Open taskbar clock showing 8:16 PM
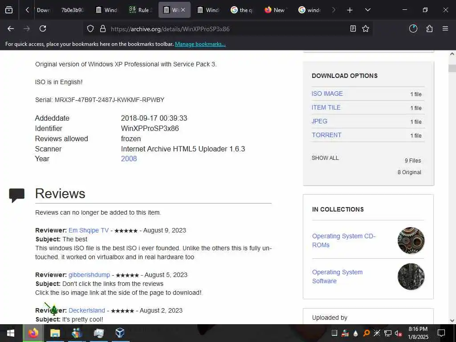The width and height of the screenshot is (456, 342). pos(418,333)
